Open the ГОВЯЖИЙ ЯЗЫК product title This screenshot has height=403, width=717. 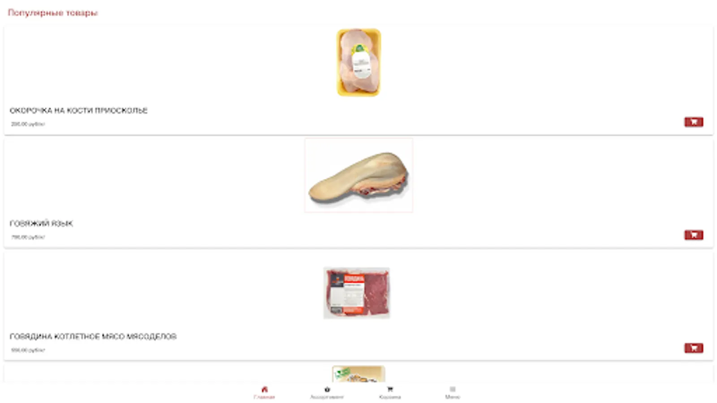[41, 223]
